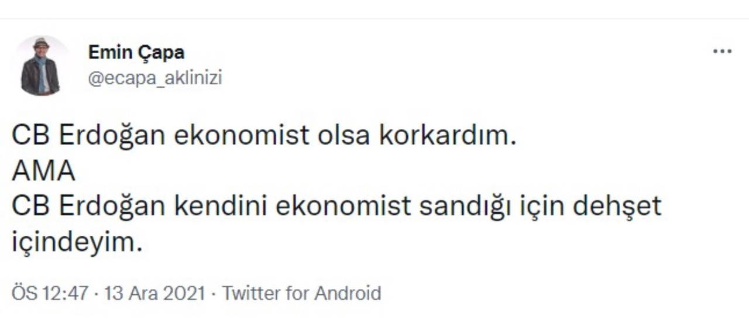
Task: Click the final word içindeyim
Action: tap(77, 242)
